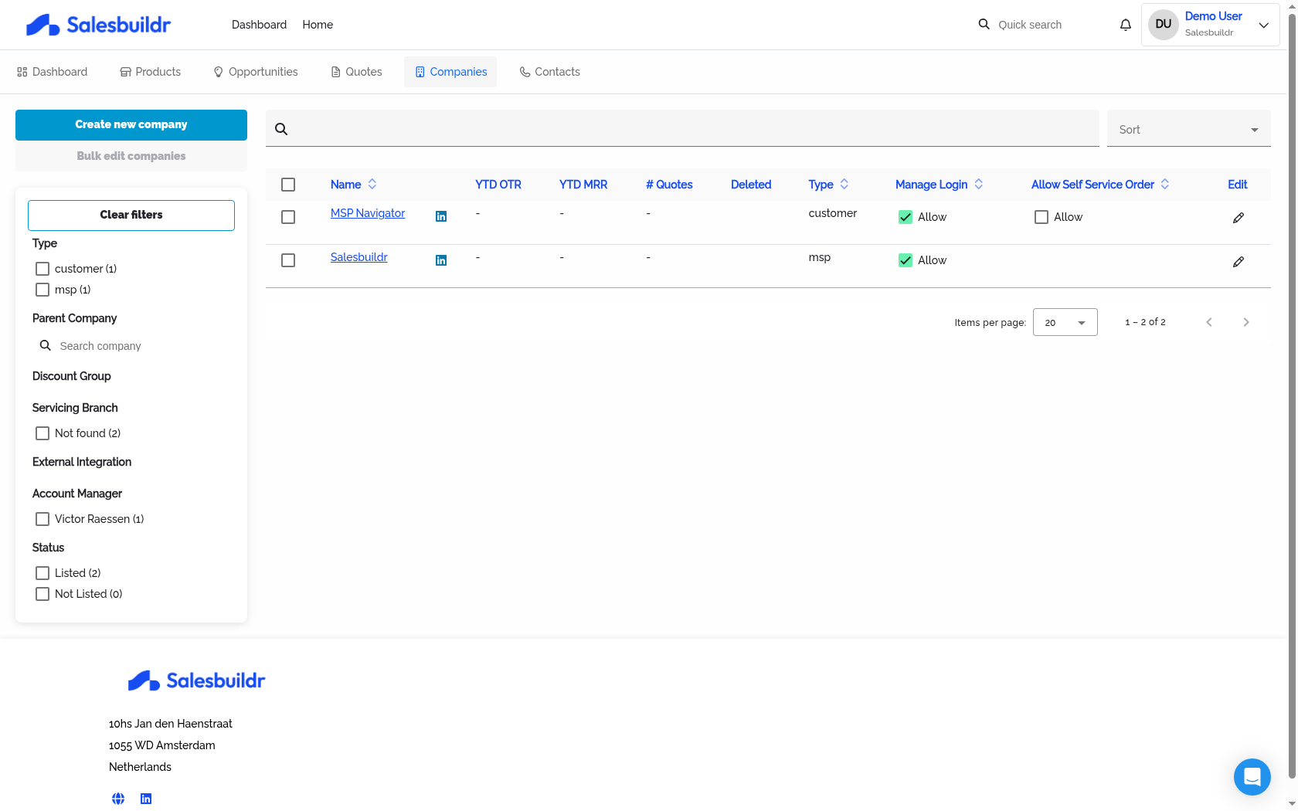Click the Quick search magnifier icon
The width and height of the screenshot is (1298, 811).
click(984, 25)
